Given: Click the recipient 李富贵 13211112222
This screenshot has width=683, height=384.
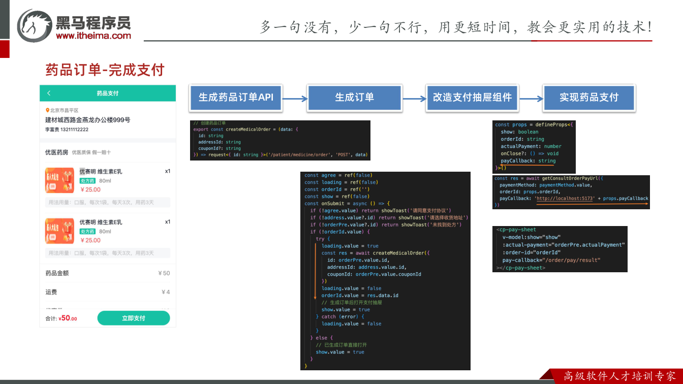Looking at the screenshot, I should 67,130.
